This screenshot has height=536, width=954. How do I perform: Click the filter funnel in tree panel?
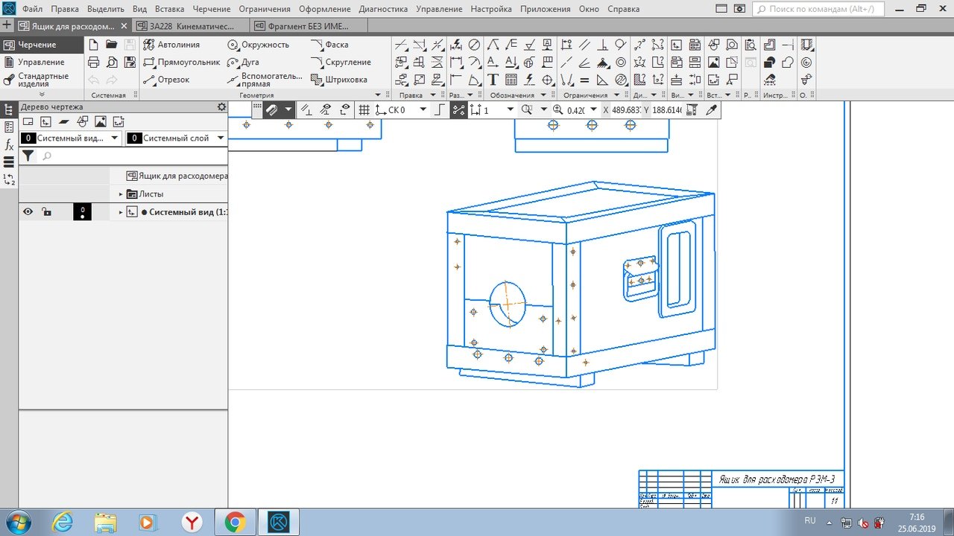point(28,156)
